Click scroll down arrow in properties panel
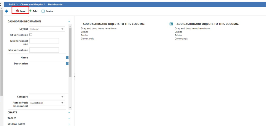The height and width of the screenshot is (126, 266). (70, 108)
